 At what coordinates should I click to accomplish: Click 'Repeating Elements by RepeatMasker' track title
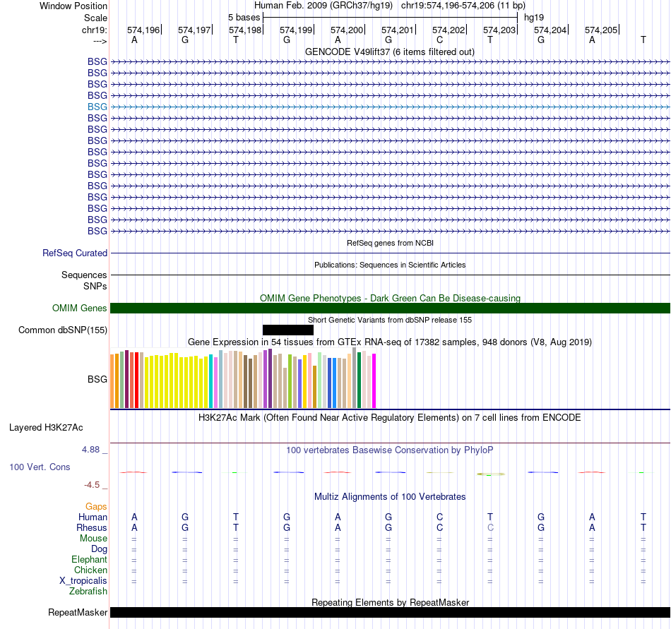(390, 602)
